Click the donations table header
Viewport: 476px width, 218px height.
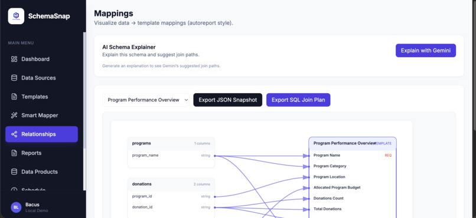point(171,184)
